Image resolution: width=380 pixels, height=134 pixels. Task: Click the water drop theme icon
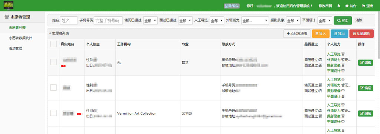click(338, 6)
